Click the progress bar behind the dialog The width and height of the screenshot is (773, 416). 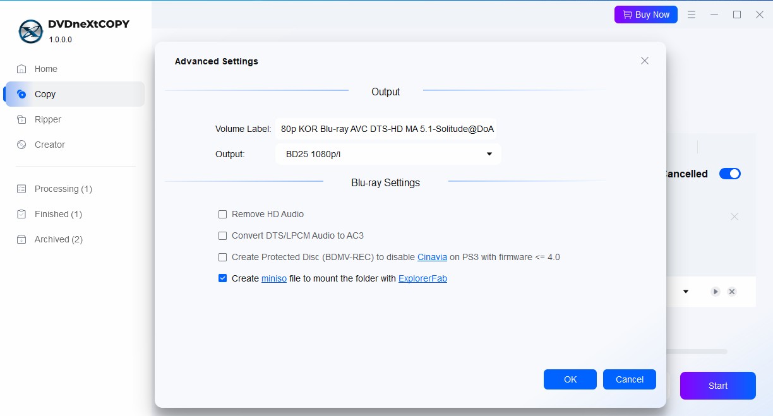(697, 352)
